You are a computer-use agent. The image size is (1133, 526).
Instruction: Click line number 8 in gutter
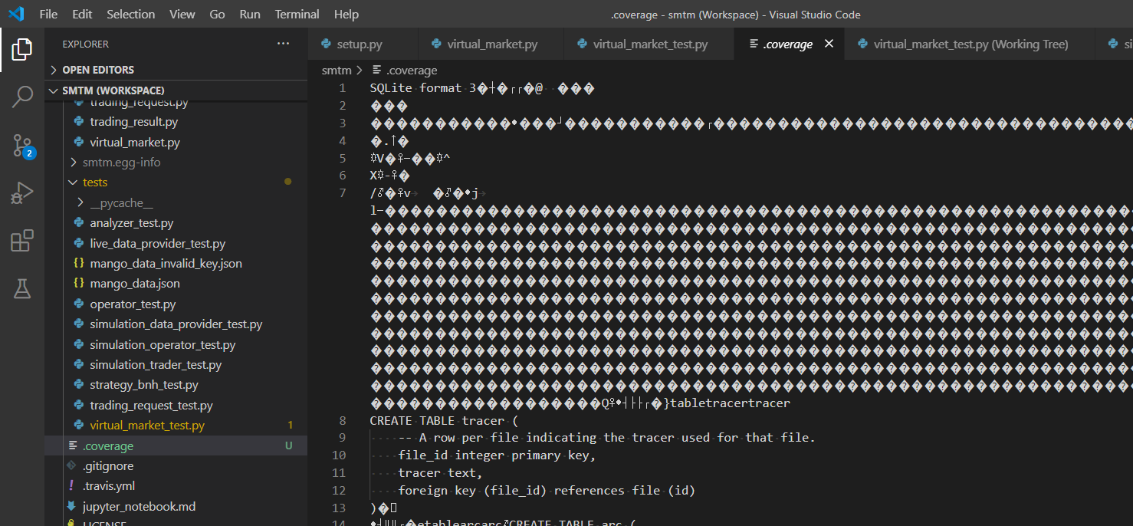[341, 420]
